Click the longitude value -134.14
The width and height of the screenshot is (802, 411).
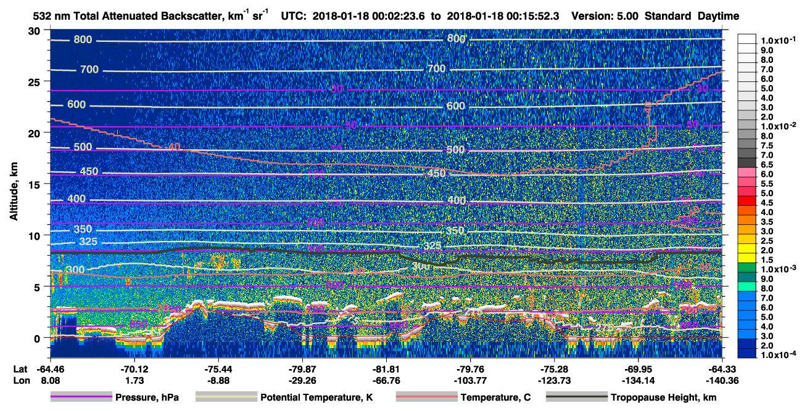(639, 380)
